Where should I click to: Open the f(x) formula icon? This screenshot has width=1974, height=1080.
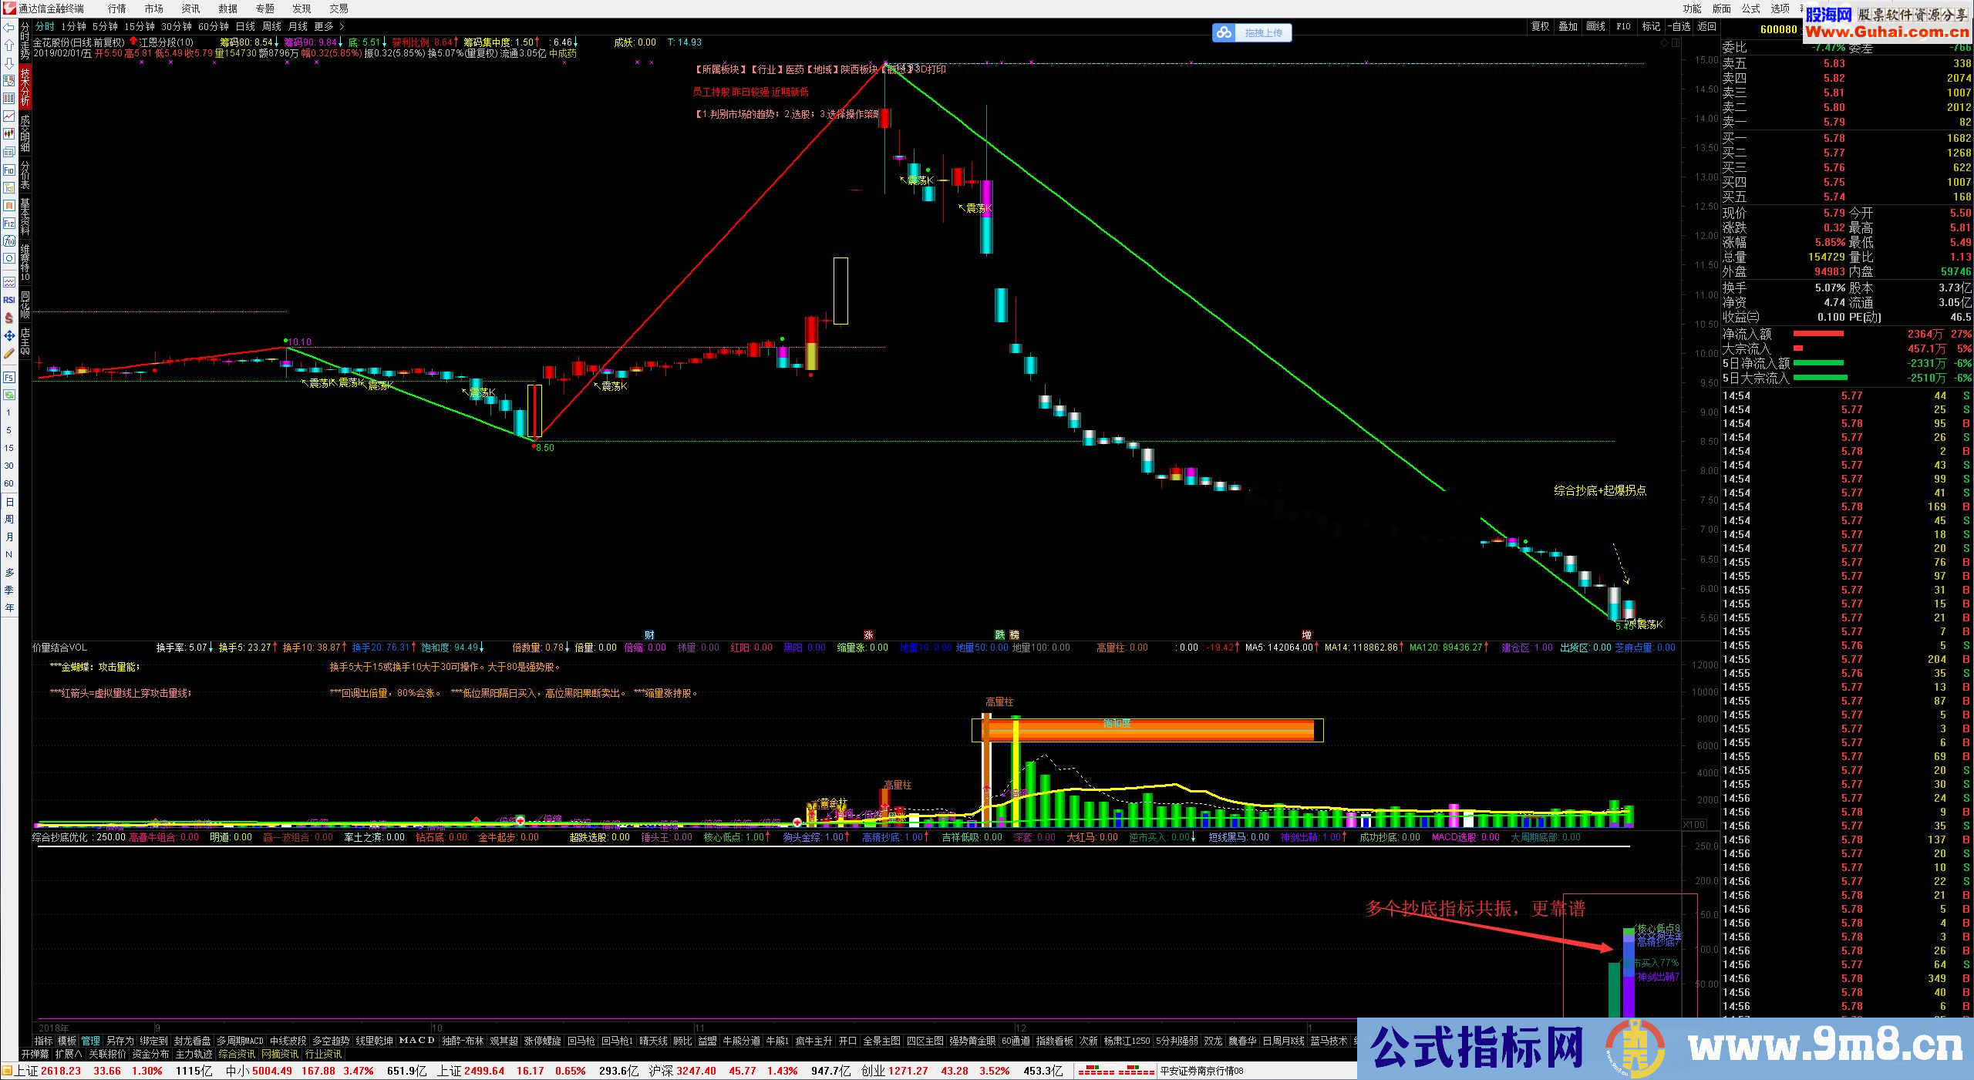click(x=8, y=241)
